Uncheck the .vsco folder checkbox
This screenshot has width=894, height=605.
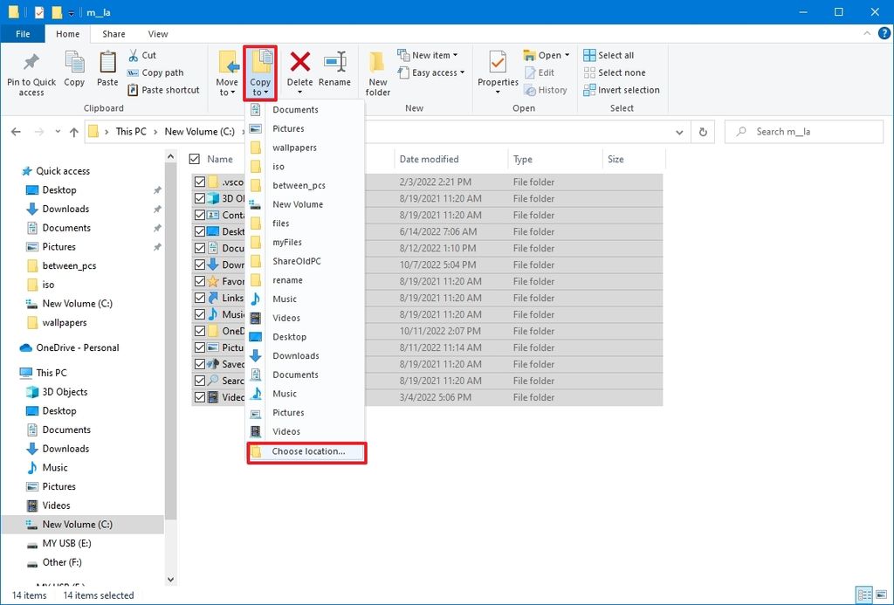(x=198, y=182)
